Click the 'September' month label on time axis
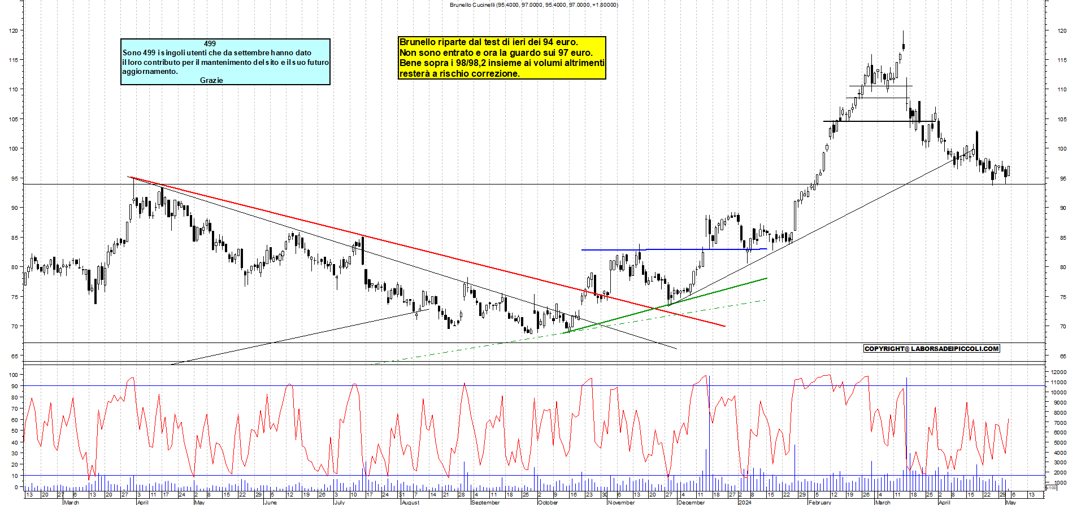This screenshot has height=505, width=1068. click(x=485, y=502)
